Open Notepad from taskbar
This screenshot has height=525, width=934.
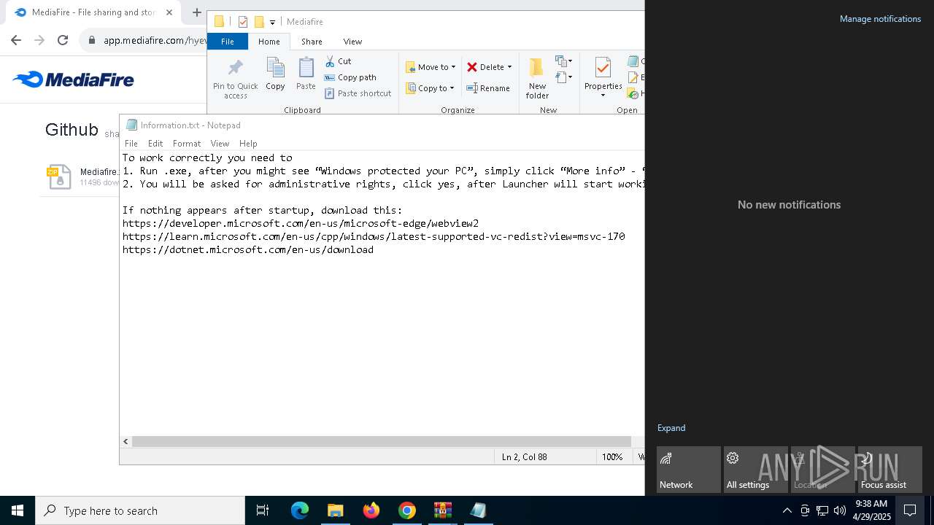point(479,510)
